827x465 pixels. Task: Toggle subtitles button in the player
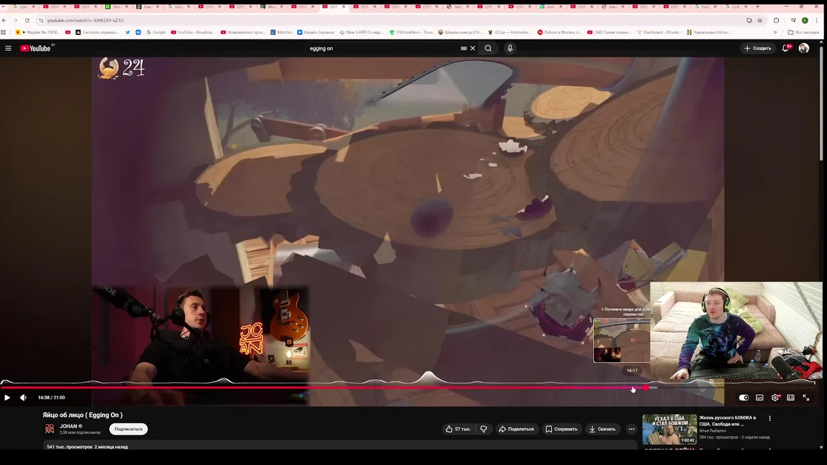[x=760, y=398]
